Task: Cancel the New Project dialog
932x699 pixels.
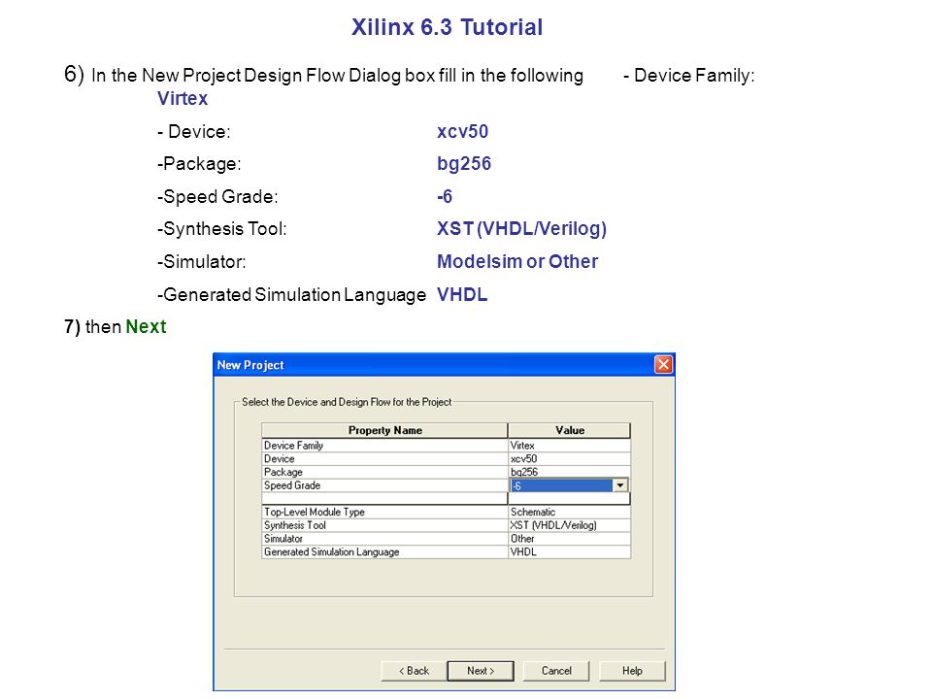Action: pyautogui.click(x=556, y=671)
